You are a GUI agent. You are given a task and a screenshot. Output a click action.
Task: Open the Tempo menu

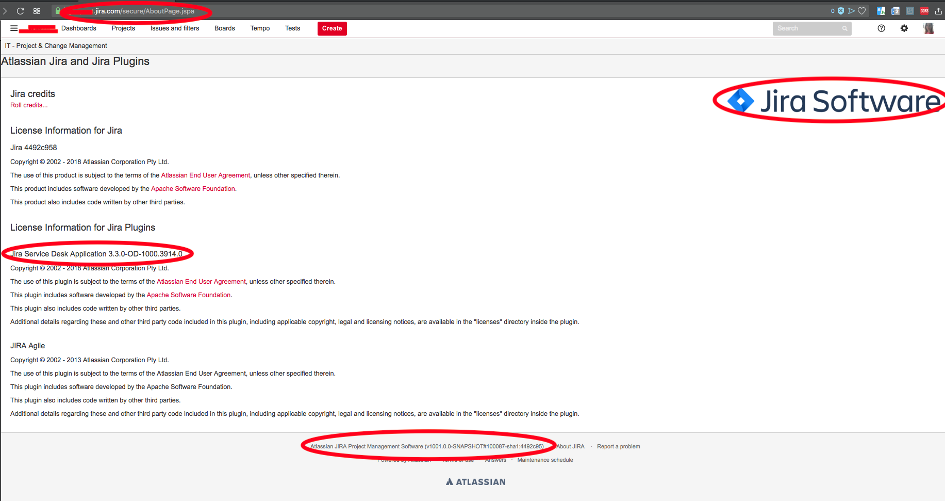260,28
